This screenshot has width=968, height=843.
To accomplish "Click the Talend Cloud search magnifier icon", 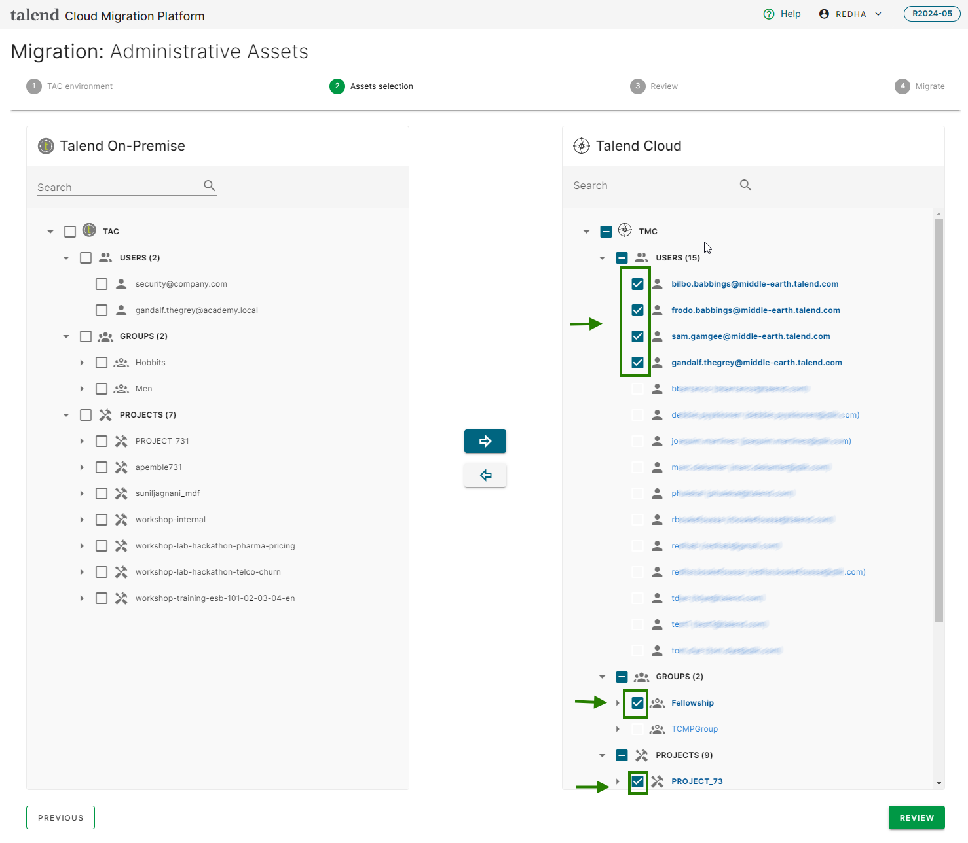I will [745, 185].
